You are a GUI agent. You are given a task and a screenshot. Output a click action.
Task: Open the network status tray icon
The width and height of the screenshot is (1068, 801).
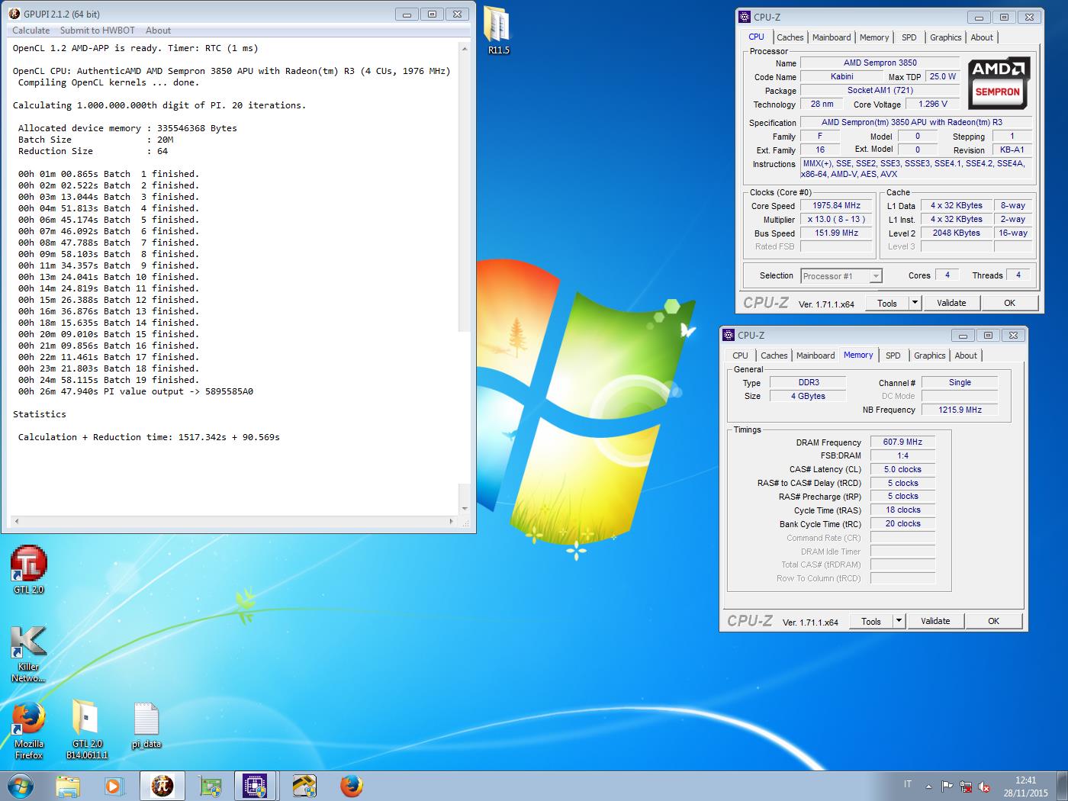click(x=966, y=786)
